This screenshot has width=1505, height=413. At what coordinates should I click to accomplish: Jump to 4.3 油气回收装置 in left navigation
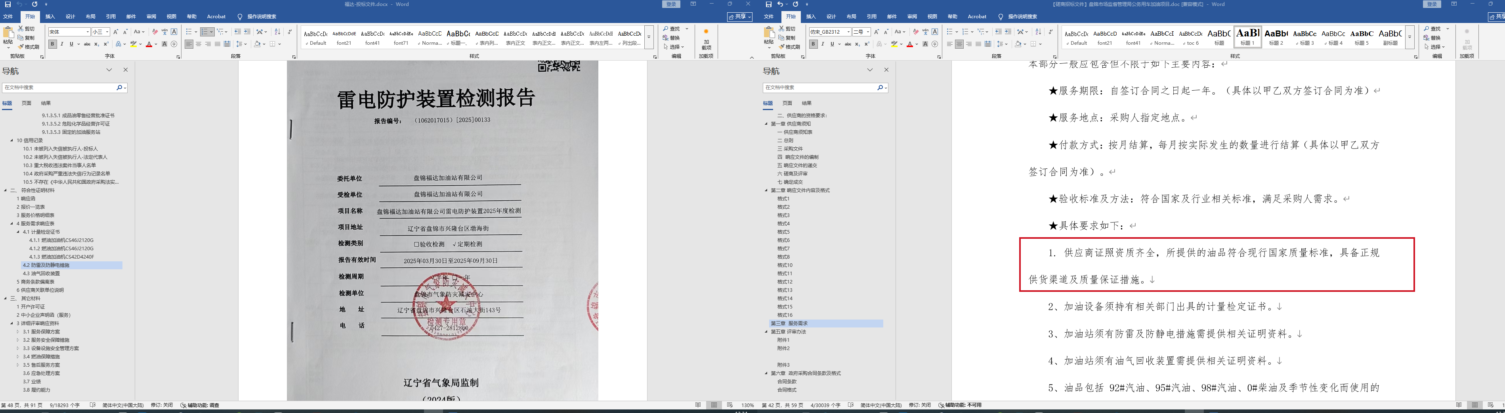(x=42, y=273)
